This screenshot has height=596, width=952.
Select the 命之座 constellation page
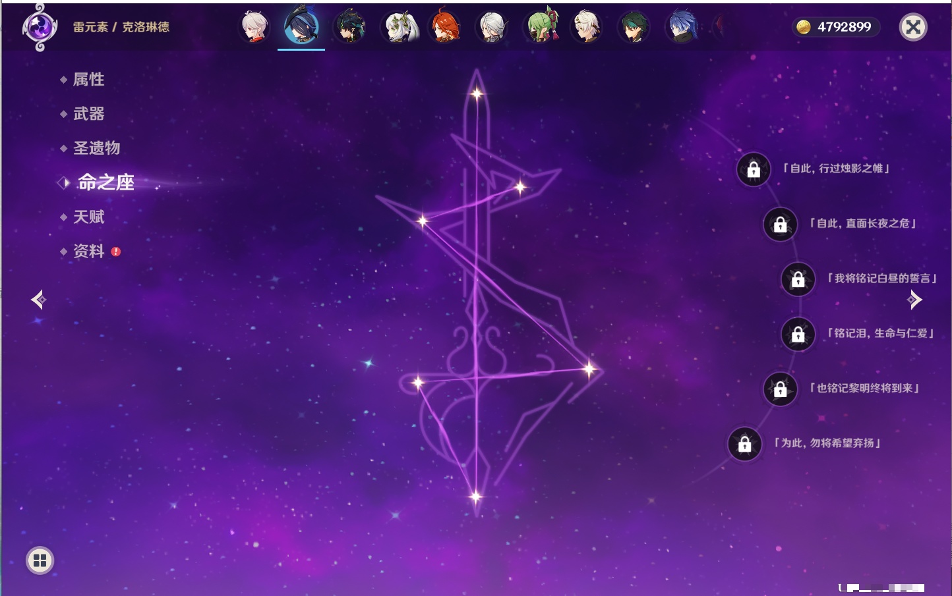[105, 182]
